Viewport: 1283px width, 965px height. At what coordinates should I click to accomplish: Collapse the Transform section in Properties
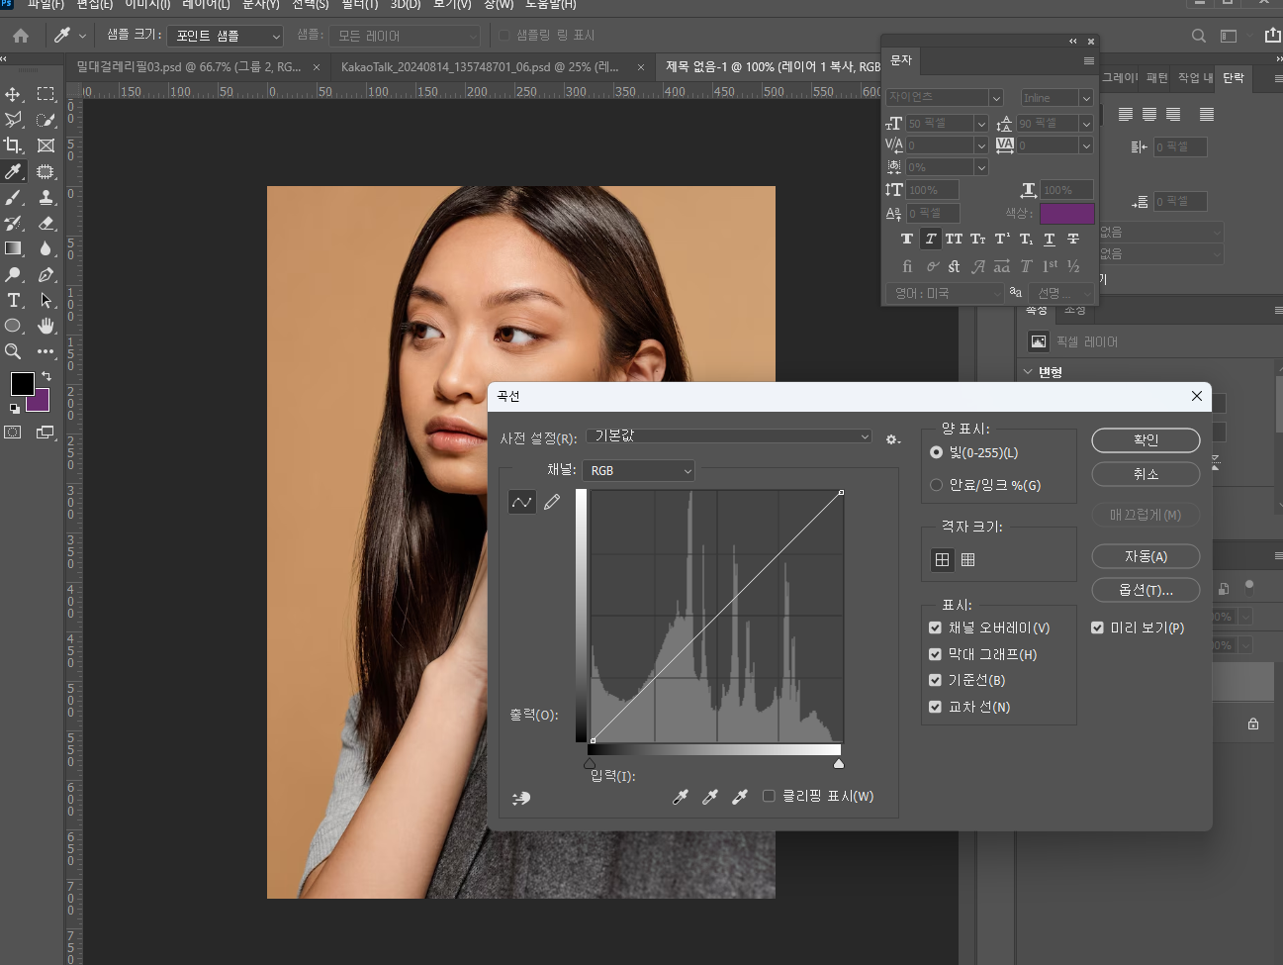pyautogui.click(x=1027, y=372)
